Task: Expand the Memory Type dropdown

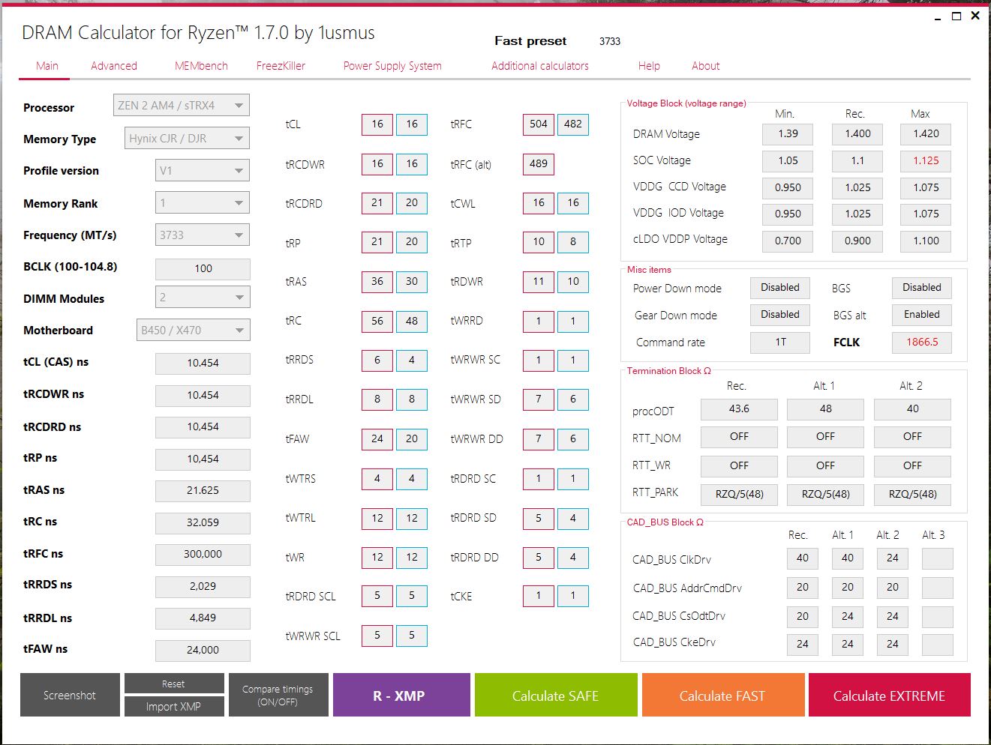Action: click(x=187, y=139)
